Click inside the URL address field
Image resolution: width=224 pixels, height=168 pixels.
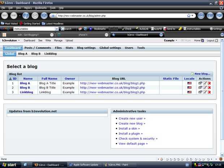click(x=121, y=16)
